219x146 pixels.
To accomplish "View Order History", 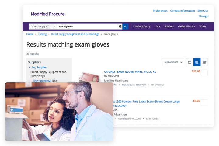I will point(186,26).
